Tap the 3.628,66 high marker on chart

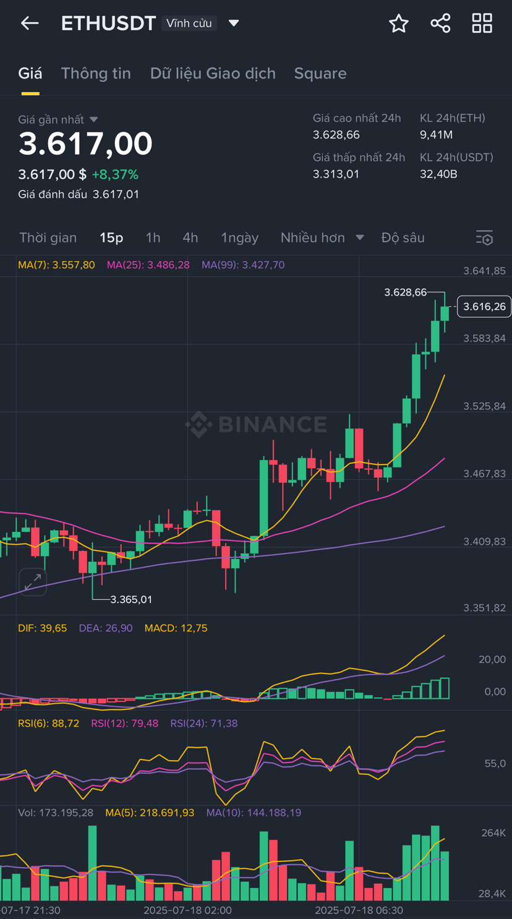[406, 292]
